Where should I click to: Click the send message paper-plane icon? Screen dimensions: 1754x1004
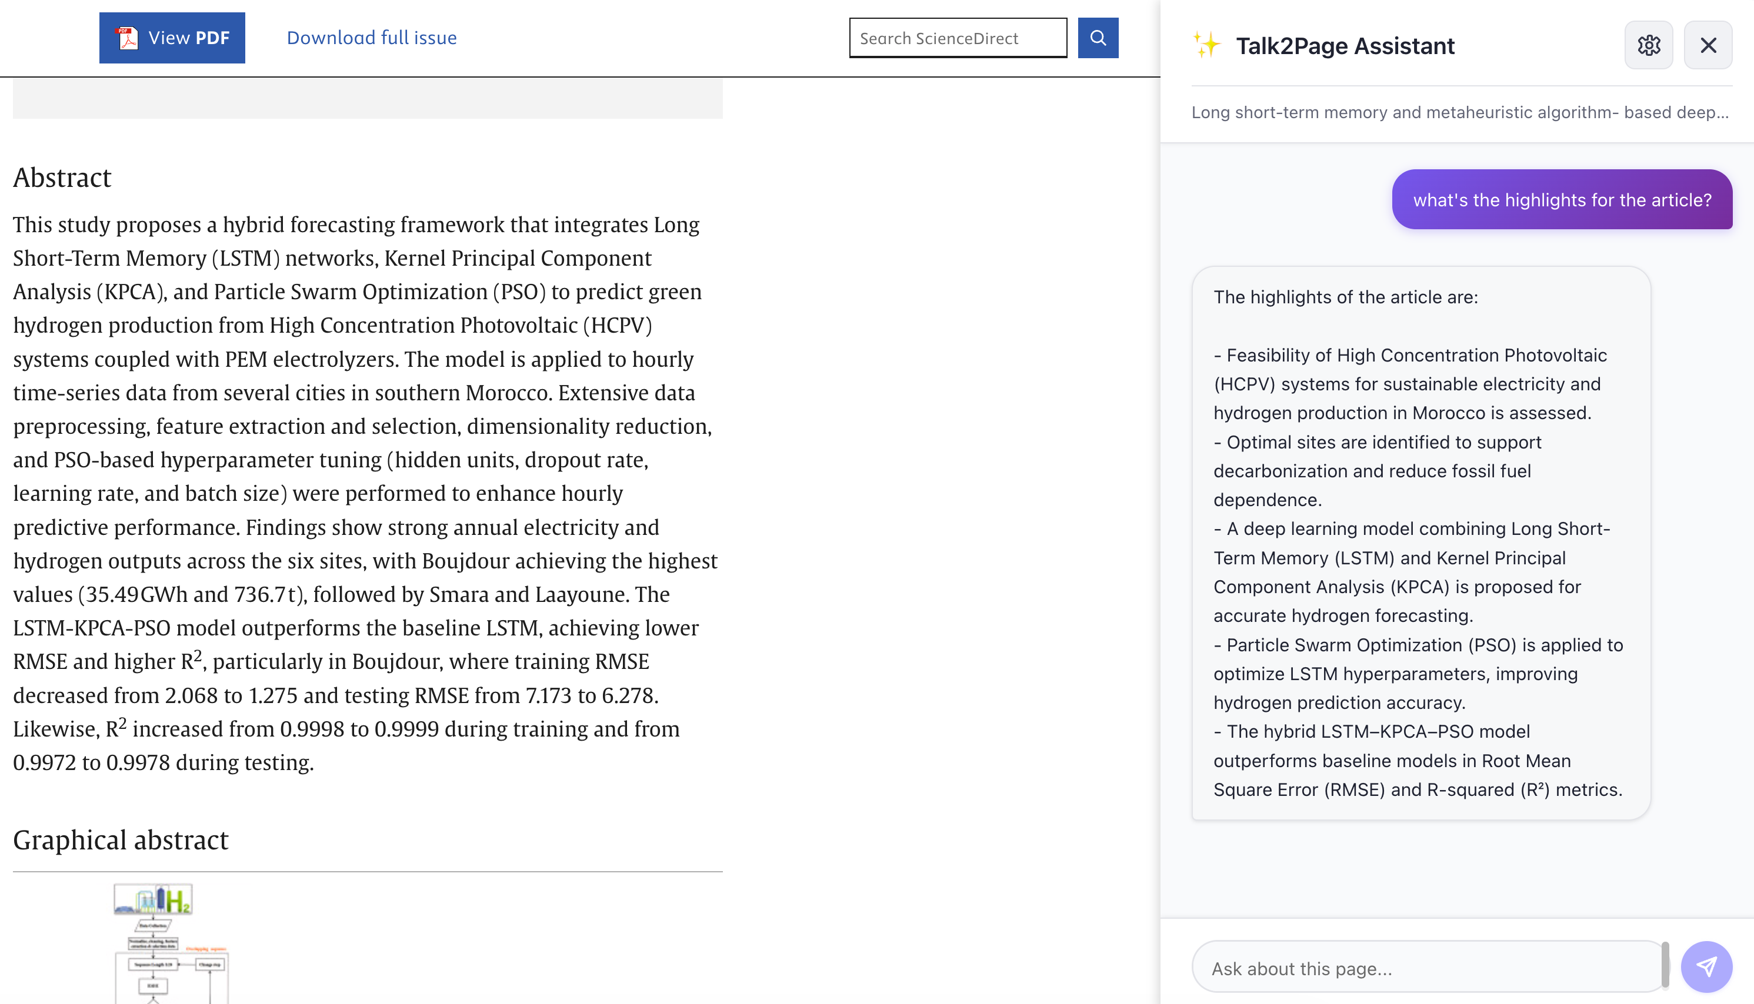(x=1706, y=967)
